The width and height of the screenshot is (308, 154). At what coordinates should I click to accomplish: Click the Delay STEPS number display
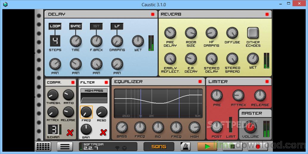coord(55,41)
